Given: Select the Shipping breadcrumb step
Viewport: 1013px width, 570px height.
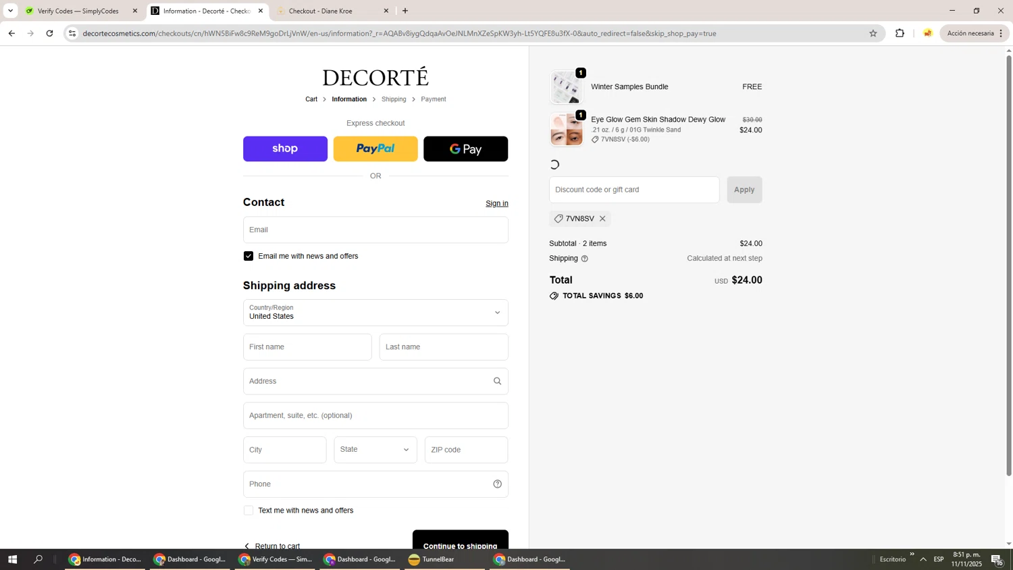Looking at the screenshot, I should (x=394, y=99).
